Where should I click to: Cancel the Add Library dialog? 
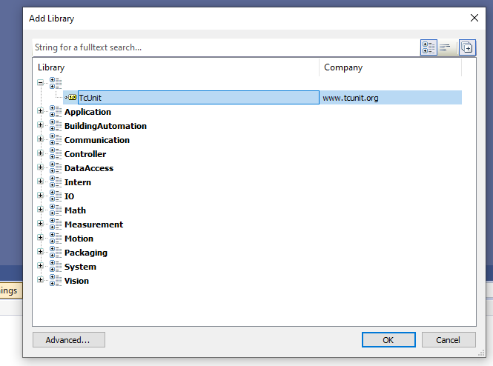(x=449, y=340)
